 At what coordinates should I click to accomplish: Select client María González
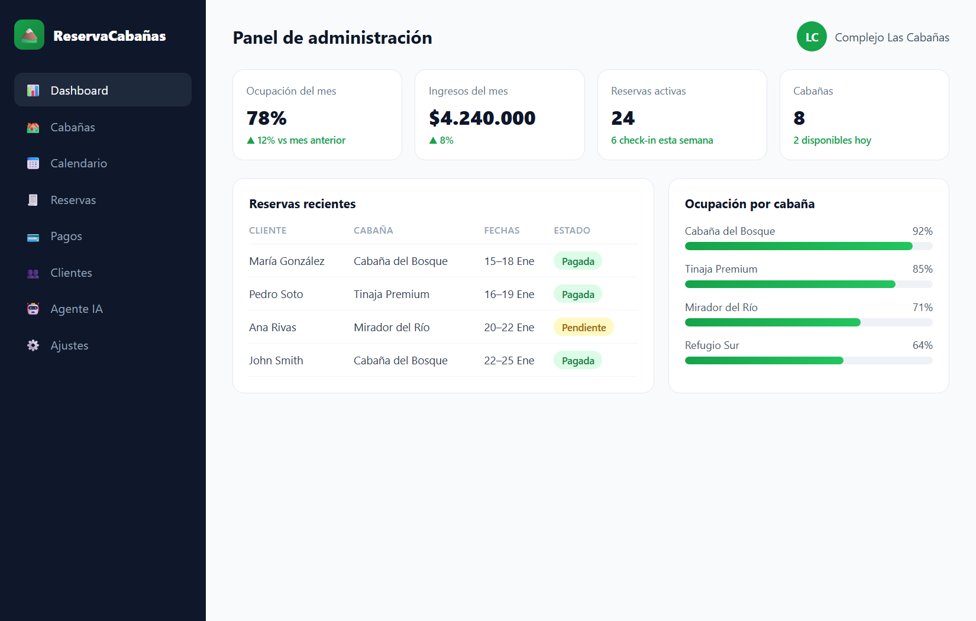[x=287, y=261]
